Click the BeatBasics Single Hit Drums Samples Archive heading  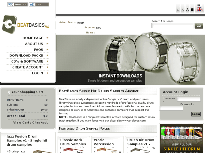coord(99,91)
